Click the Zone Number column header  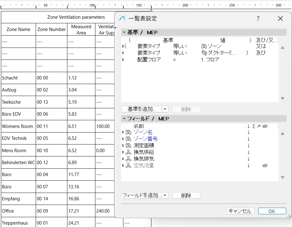pos(52,29)
